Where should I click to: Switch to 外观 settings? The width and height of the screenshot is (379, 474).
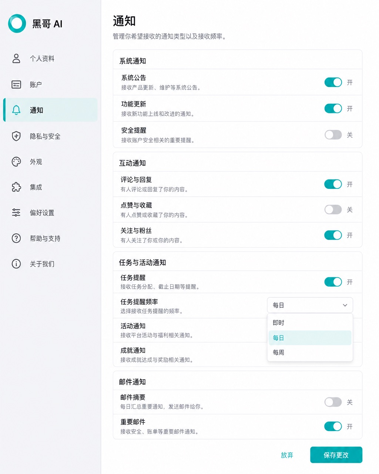pos(50,162)
